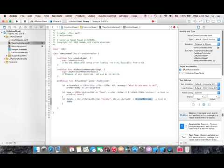Jump to next issue arrow
224x168 pixels.
177,27
